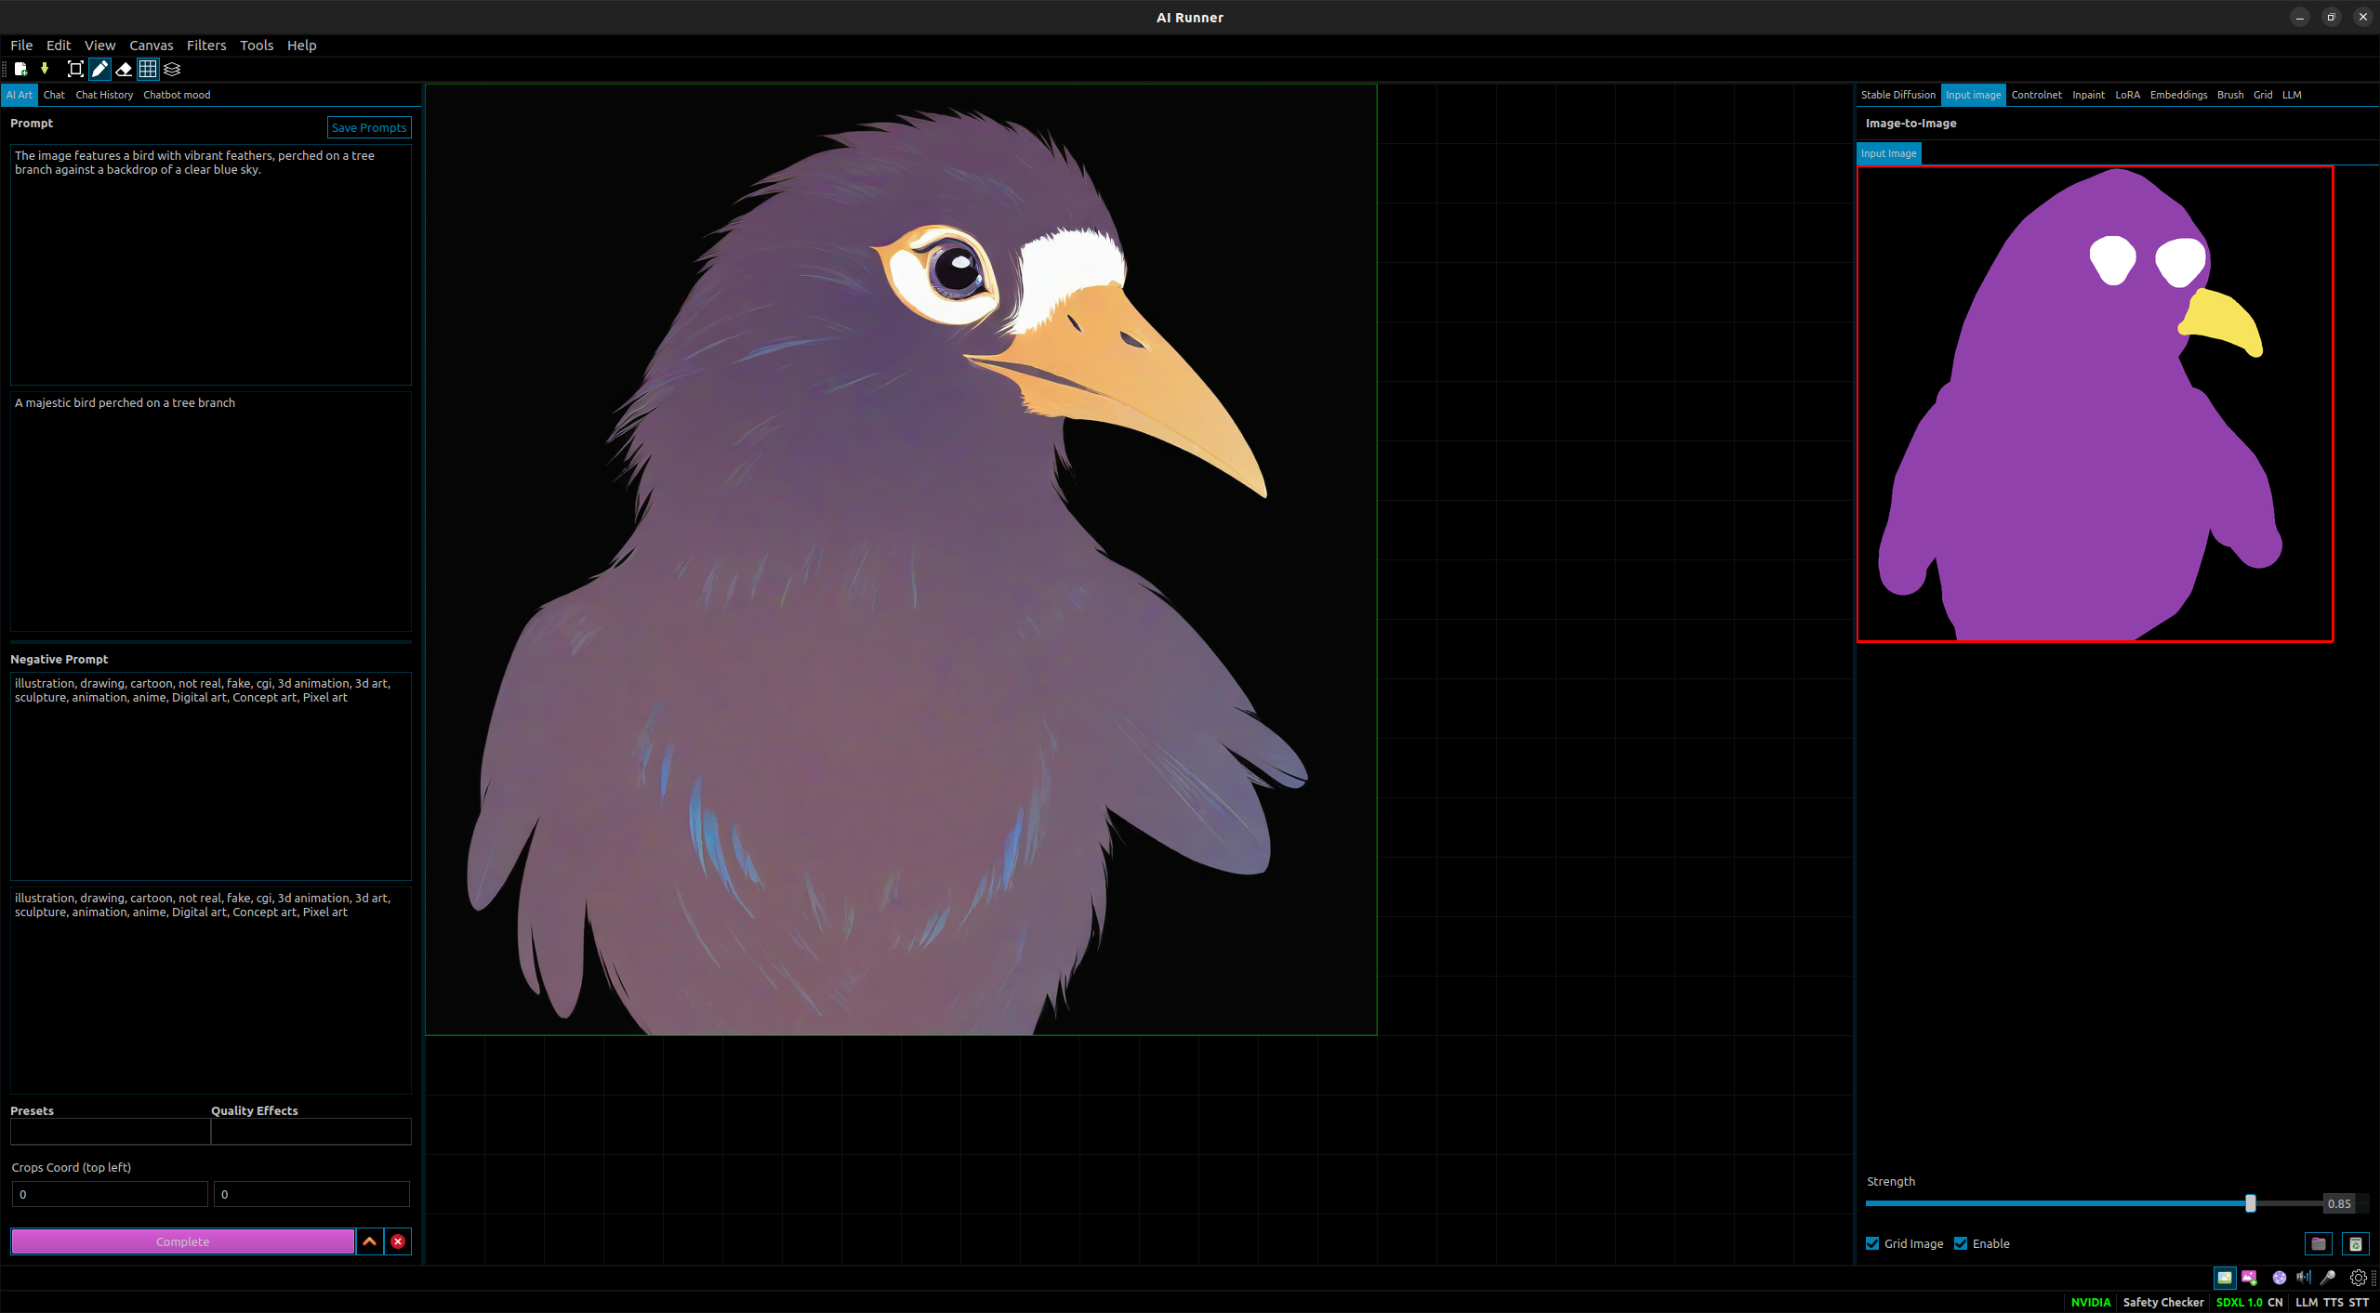Click the Strength value field showing 0.85
This screenshot has width=2380, height=1313.
[2339, 1203]
